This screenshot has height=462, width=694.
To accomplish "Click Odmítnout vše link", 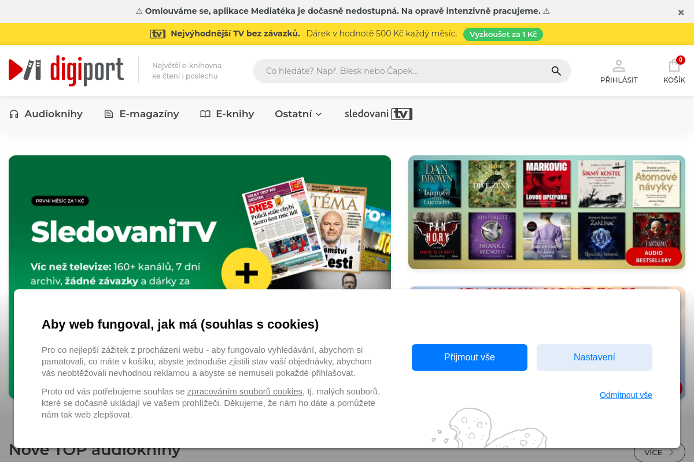I will click(x=626, y=395).
